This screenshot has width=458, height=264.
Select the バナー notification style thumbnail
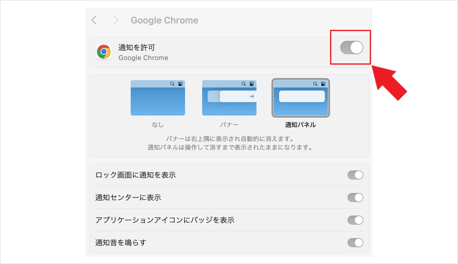click(229, 98)
